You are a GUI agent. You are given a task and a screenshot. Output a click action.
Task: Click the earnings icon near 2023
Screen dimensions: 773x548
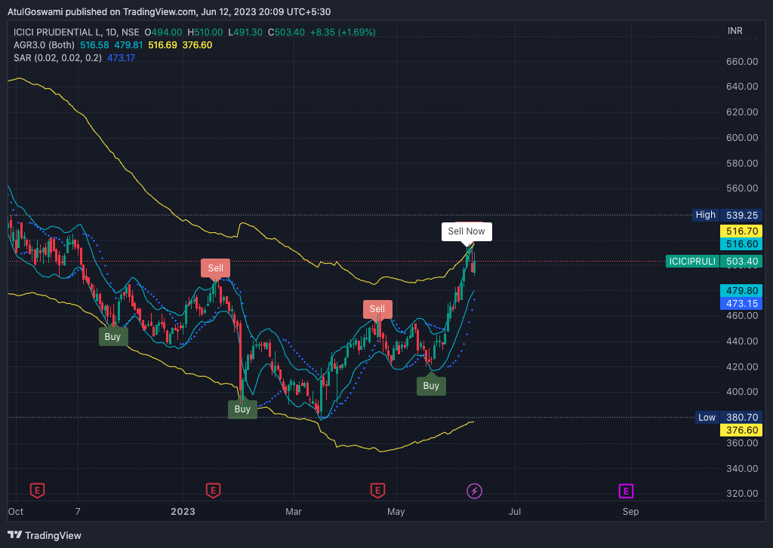(x=213, y=491)
